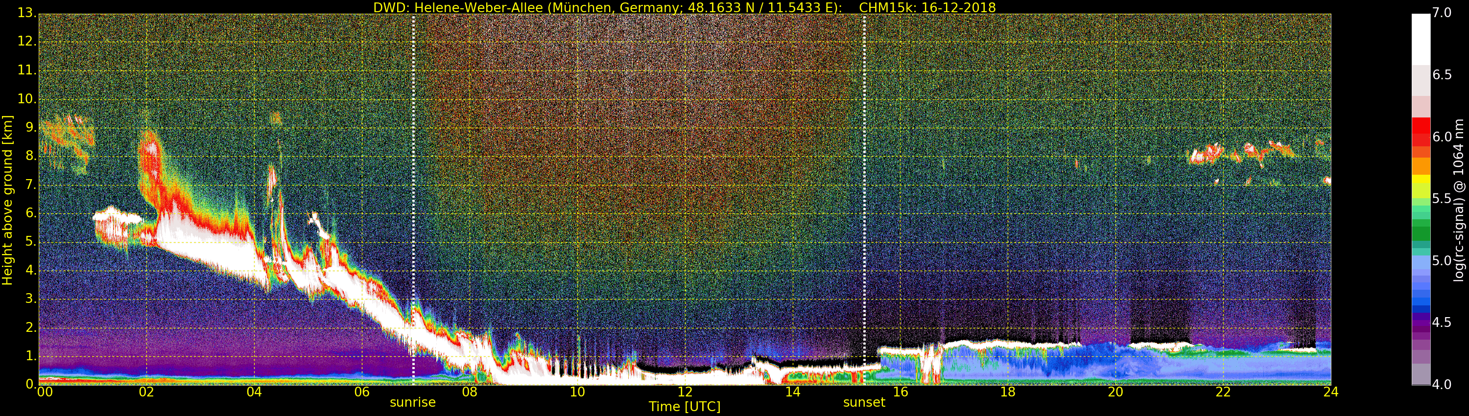Click the time axis tick '02'

pyautogui.click(x=146, y=392)
